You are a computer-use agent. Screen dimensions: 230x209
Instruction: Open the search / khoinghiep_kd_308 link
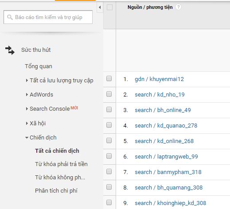[170, 203]
